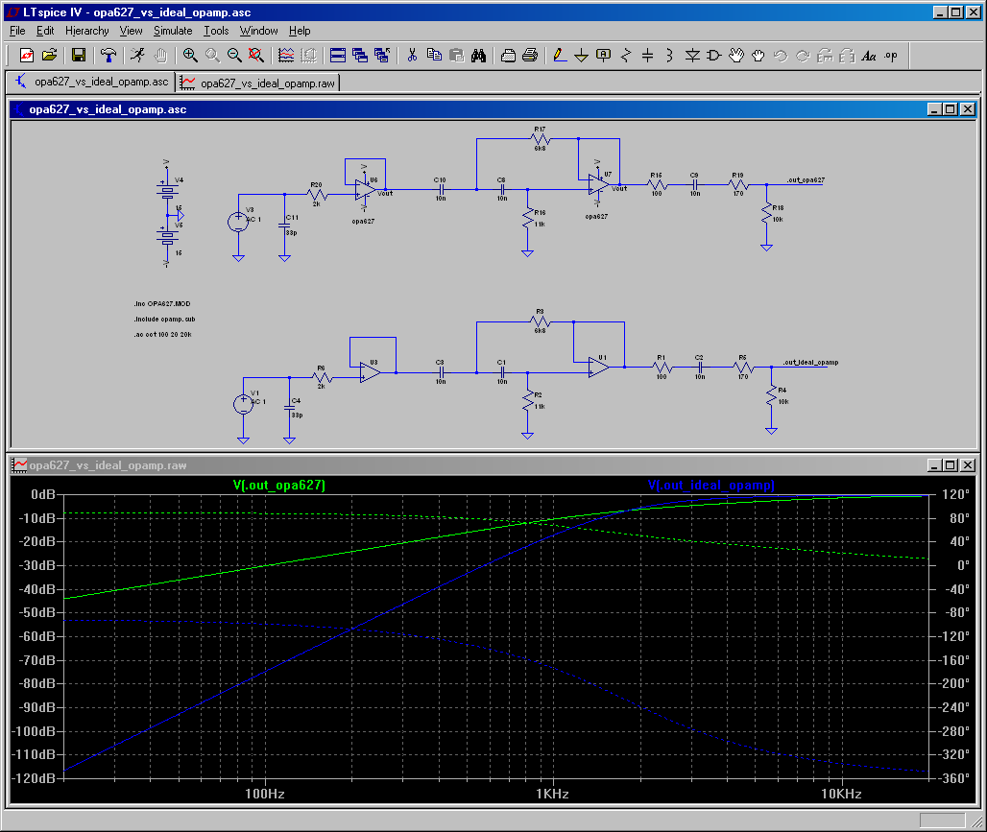Select the Place Ground symbol tool

click(x=581, y=56)
